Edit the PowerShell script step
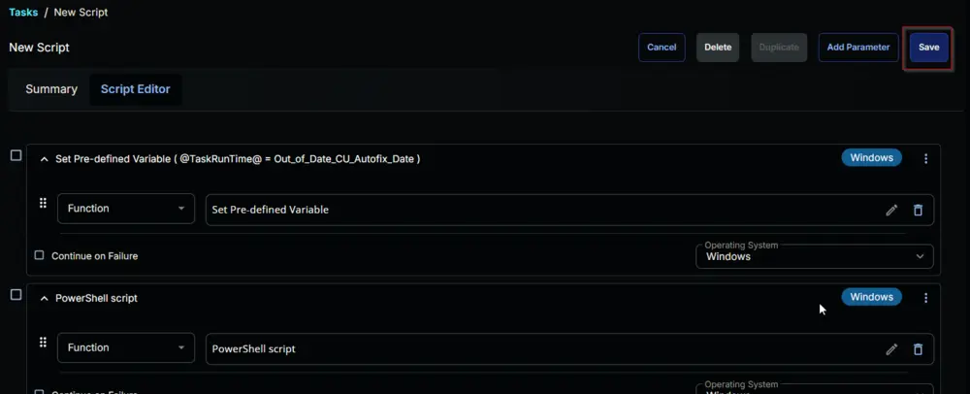This screenshot has width=970, height=394. pyautogui.click(x=891, y=349)
